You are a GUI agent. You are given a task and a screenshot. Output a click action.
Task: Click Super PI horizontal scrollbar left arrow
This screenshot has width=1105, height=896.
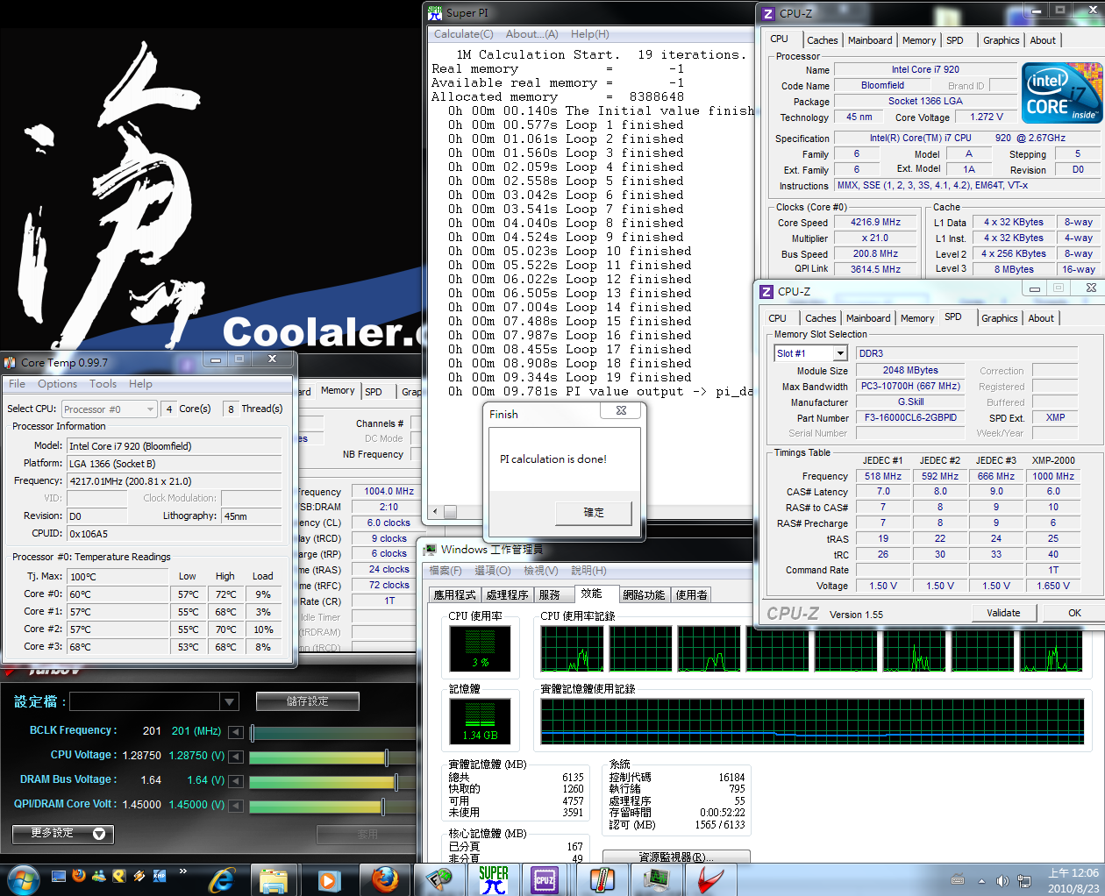point(435,512)
